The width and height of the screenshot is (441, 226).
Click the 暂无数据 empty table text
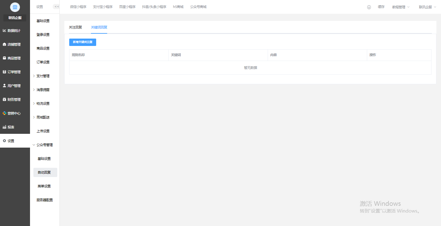point(251,68)
